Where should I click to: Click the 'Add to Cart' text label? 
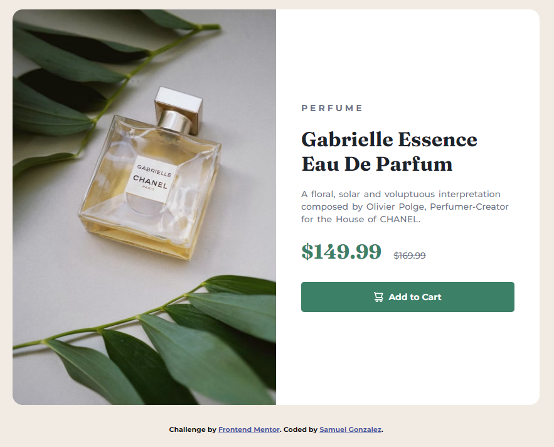tap(415, 297)
